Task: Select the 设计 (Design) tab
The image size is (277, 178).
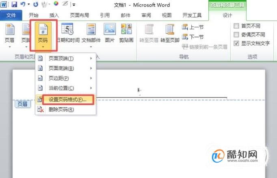Action: (x=227, y=15)
